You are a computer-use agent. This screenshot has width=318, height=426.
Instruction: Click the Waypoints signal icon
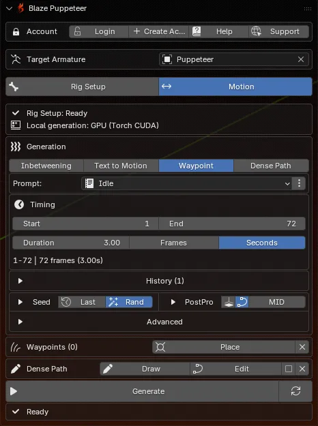pyautogui.click(x=16, y=347)
